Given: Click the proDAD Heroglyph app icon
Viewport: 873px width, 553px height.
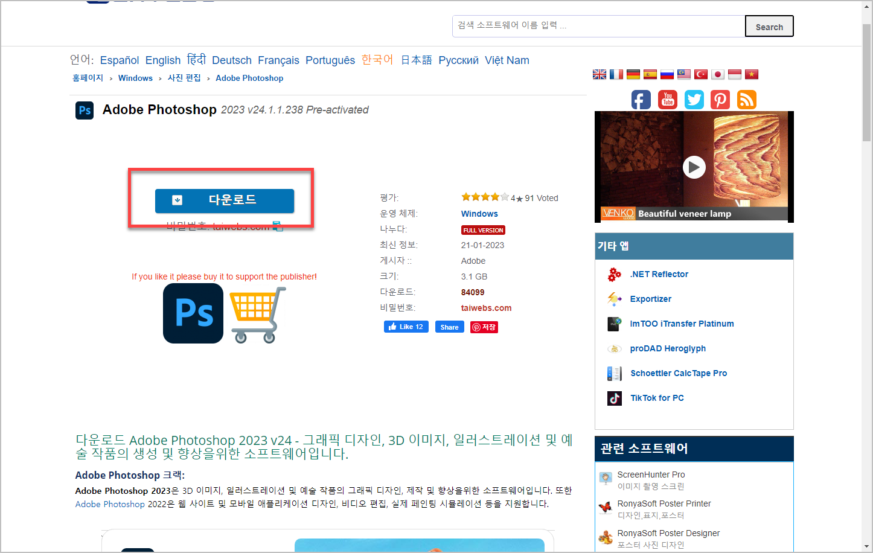Looking at the screenshot, I should coord(614,348).
